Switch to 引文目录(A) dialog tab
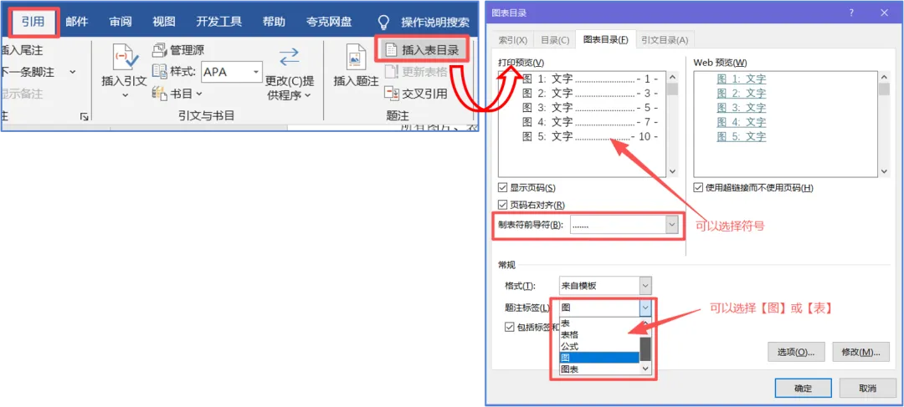Screen dimensions: 904x407 (x=665, y=40)
